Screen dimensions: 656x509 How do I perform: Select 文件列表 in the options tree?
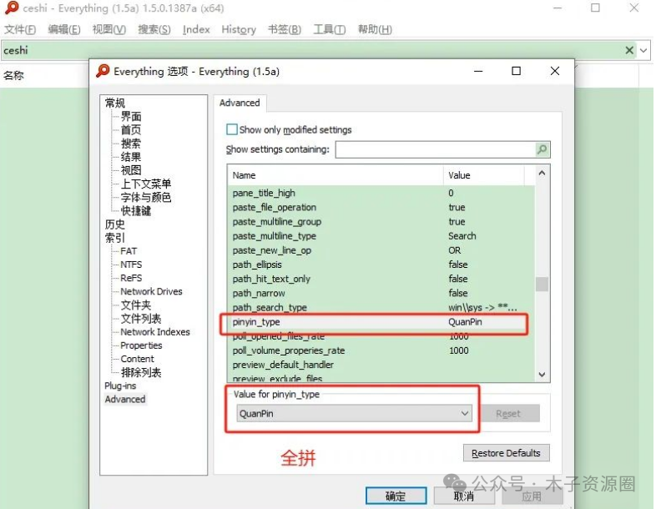tap(141, 318)
